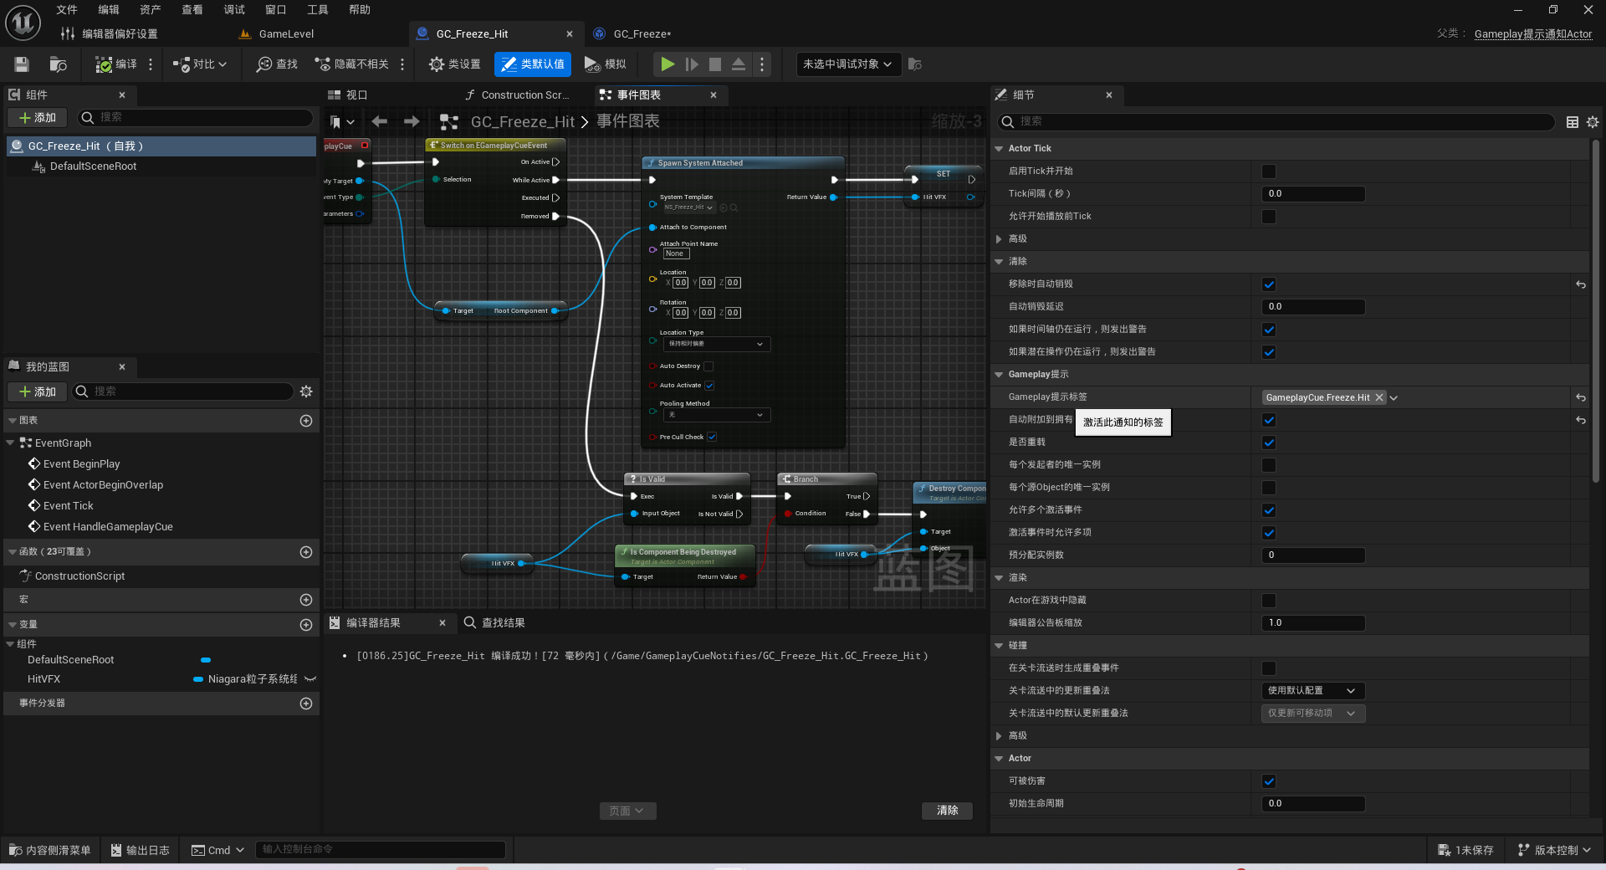Click the save blueprint icon

[x=22, y=64]
